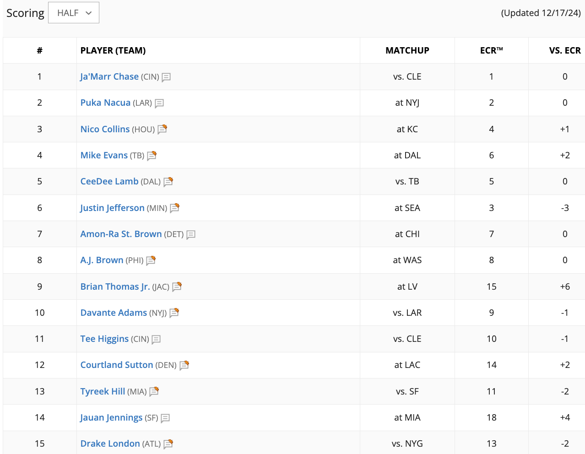View Courtland Sutton's note icon
The width and height of the screenshot is (585, 454).
(184, 365)
